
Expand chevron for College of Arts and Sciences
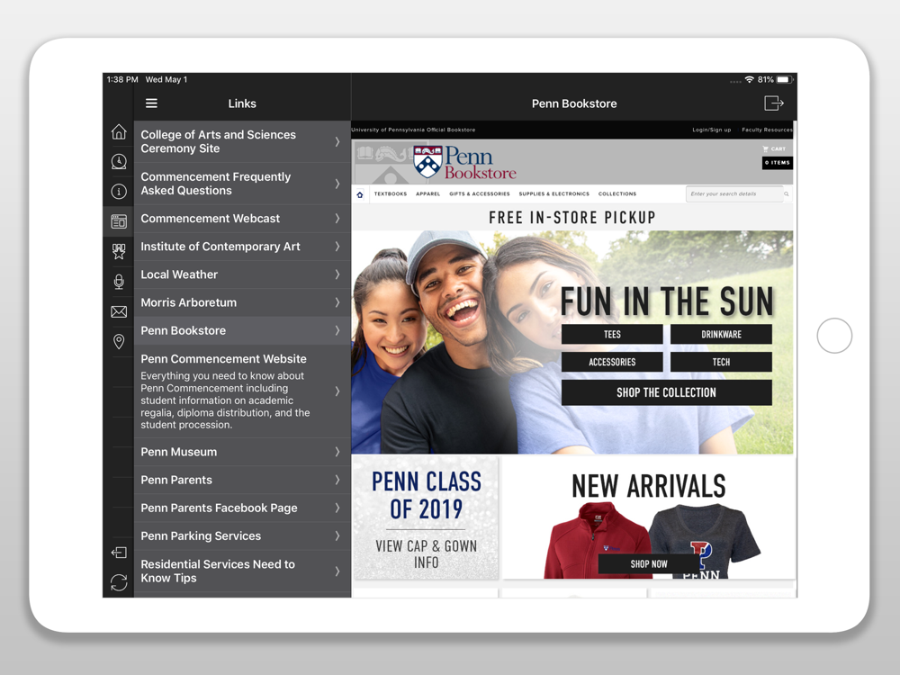click(337, 142)
